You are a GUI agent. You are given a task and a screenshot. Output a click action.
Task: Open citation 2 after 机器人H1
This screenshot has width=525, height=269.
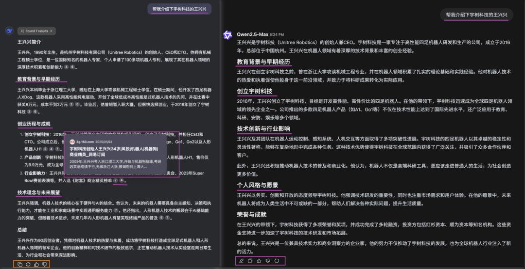(46, 149)
